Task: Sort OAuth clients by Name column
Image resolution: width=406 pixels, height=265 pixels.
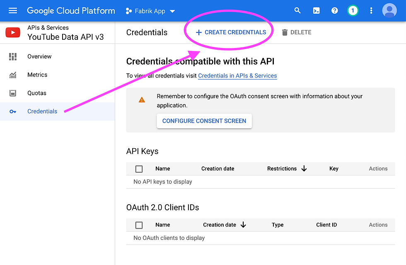Action: 162,225
